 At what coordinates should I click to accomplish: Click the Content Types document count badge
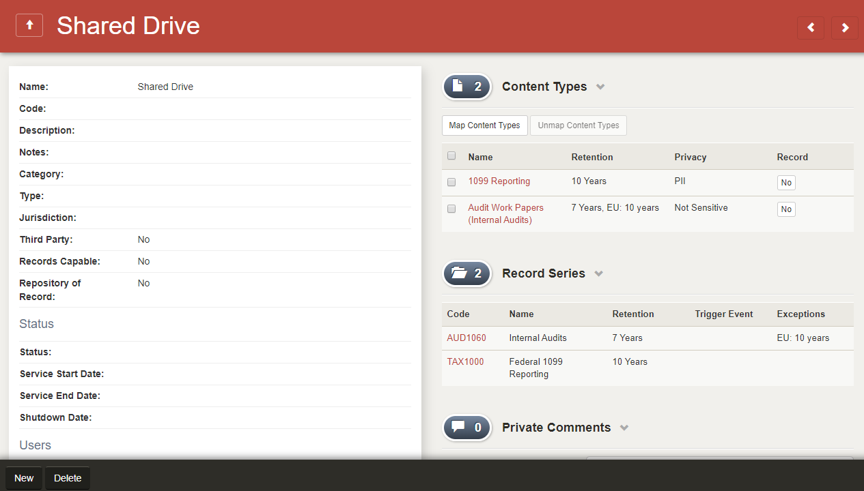tap(467, 87)
